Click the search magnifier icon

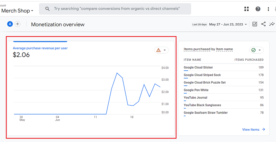pos(47,9)
